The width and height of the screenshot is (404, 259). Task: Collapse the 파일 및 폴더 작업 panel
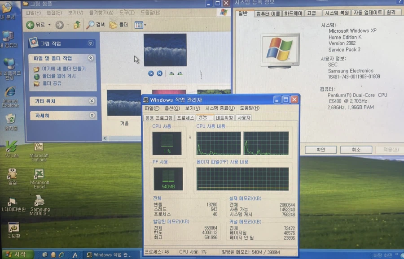[x=90, y=58]
